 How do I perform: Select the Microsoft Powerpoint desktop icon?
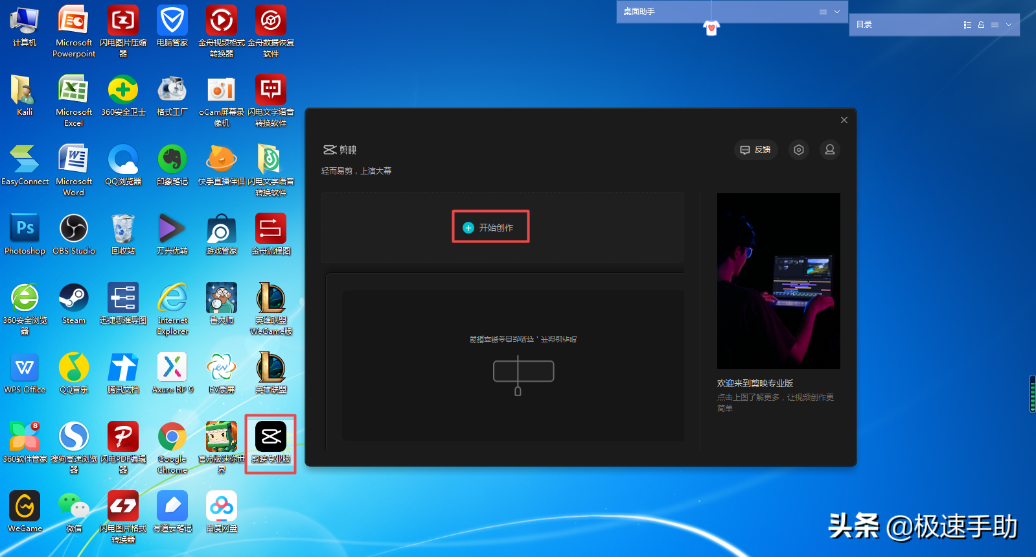[x=74, y=31]
